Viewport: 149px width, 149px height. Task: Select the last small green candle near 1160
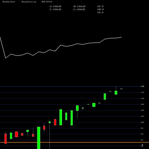[x=121, y=89]
